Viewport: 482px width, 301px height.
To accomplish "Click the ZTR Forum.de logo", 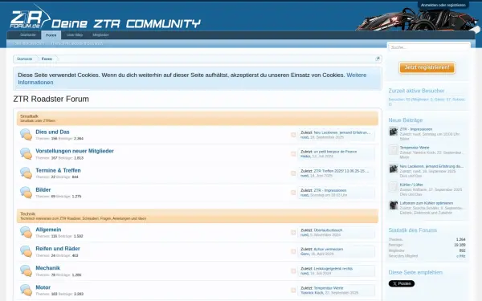I will (x=30, y=18).
